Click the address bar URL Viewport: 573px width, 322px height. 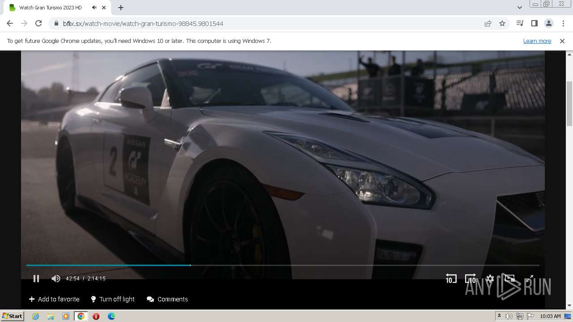click(143, 23)
